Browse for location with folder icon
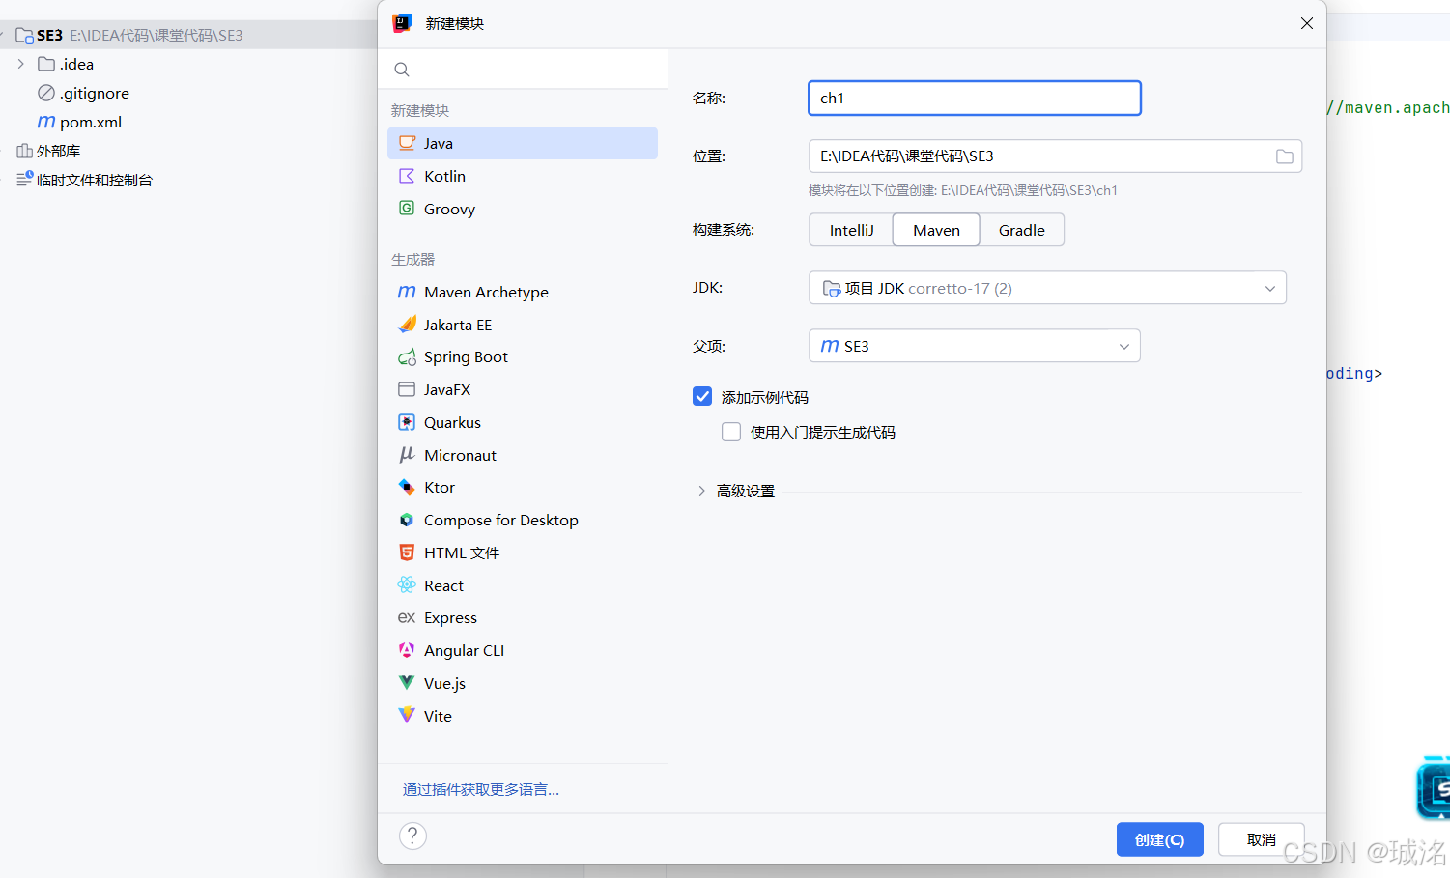The width and height of the screenshot is (1450, 878). coord(1284,156)
